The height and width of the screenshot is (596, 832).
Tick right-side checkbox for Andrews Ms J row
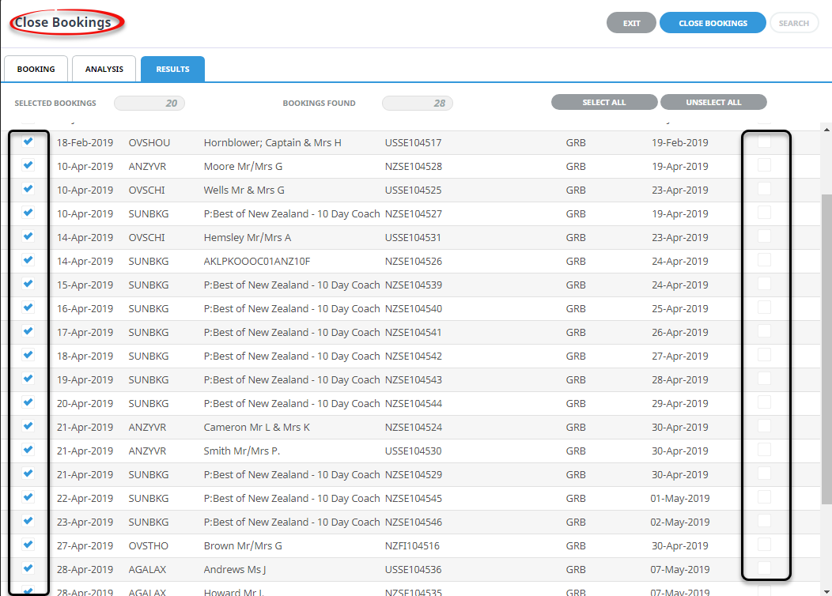coord(764,568)
